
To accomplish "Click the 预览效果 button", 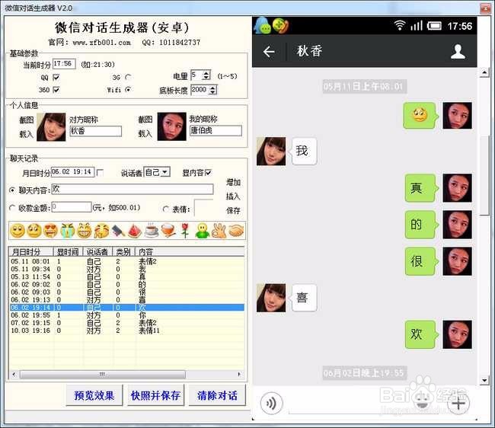I will [94, 395].
